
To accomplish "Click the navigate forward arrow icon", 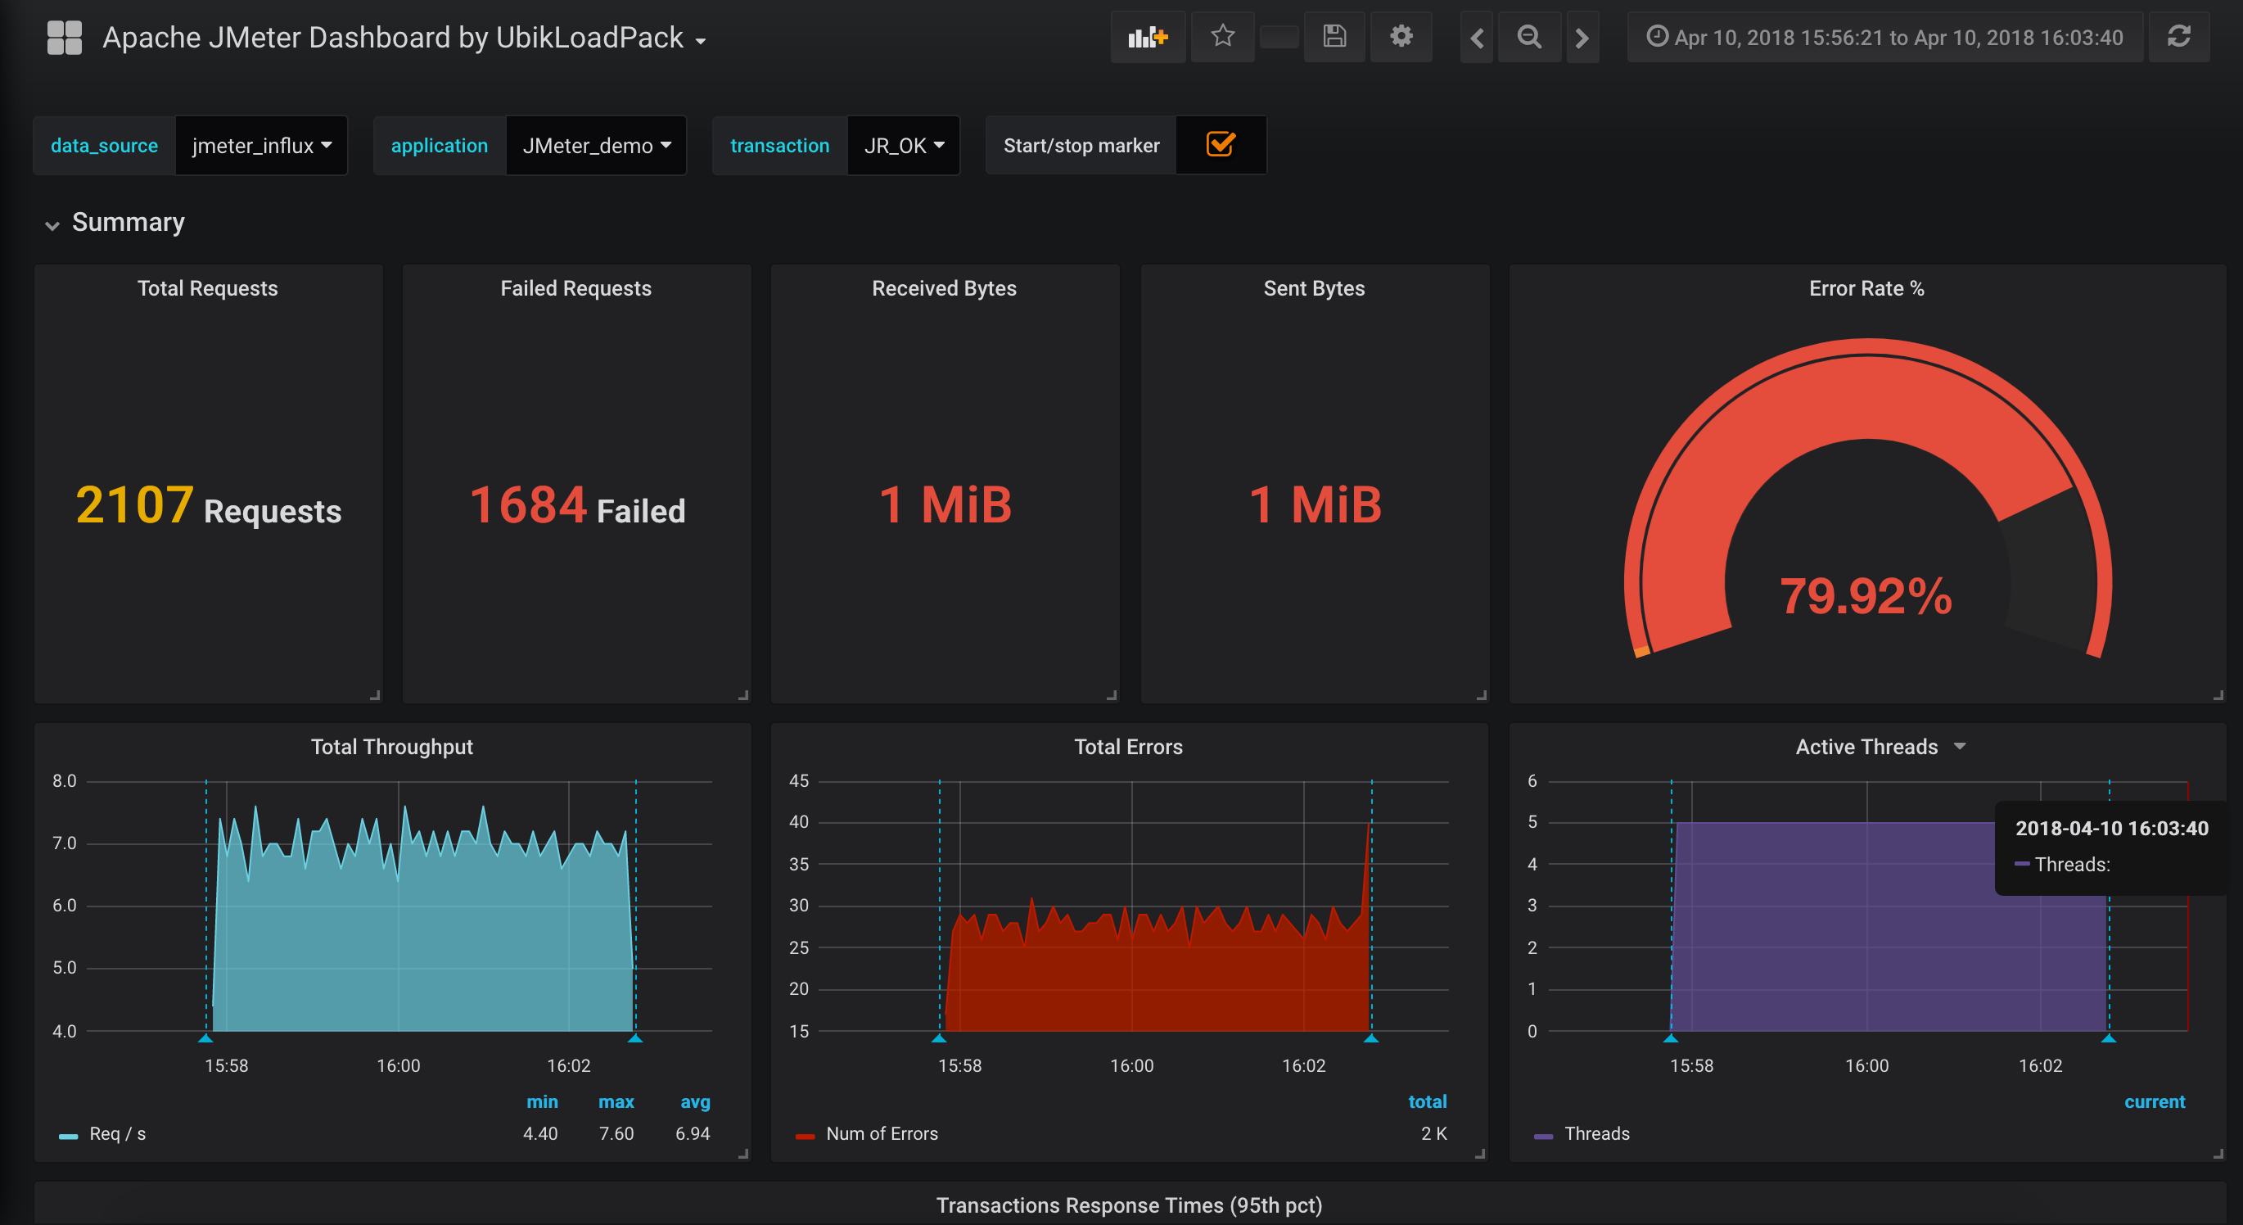I will click(1582, 38).
